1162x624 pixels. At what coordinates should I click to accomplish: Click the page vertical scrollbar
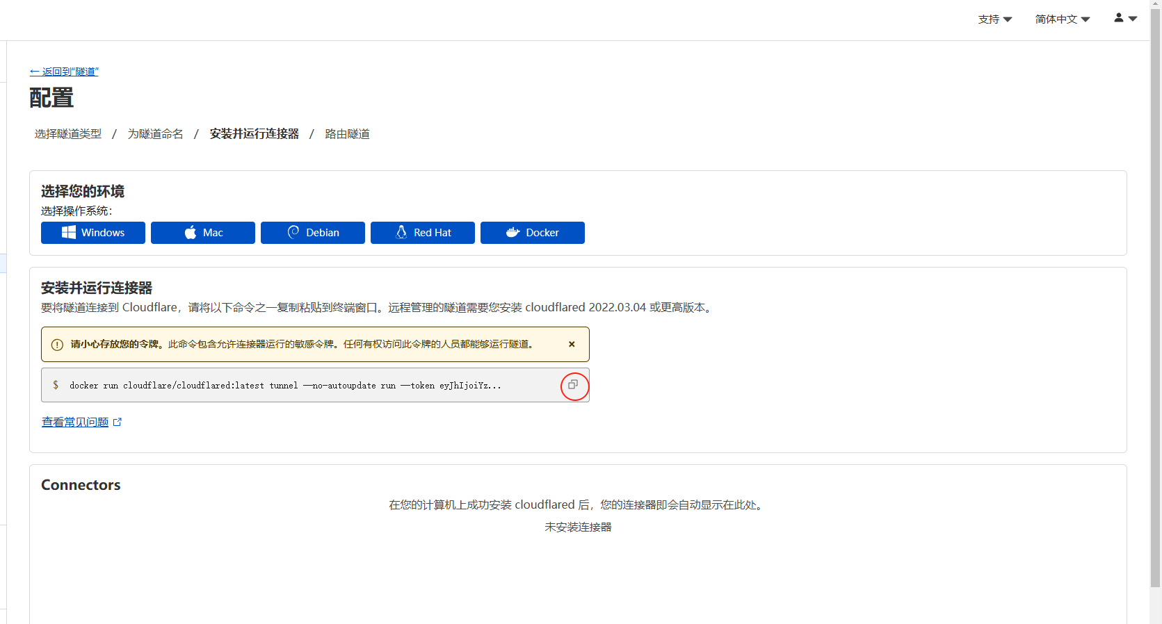(1156, 299)
